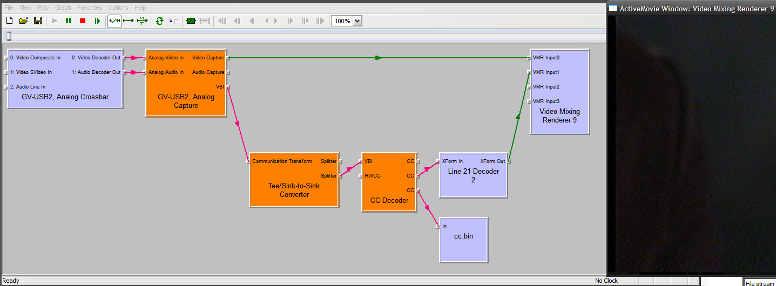Open the Options menu
776x286 pixels.
[x=118, y=8]
